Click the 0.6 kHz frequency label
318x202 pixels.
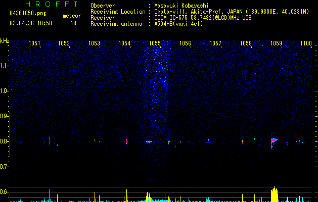pyautogui.click(x=4, y=192)
